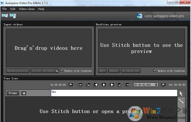Click the No batch job button
Image resolution: width=191 pixels, height=122 pixels.
[130, 70]
